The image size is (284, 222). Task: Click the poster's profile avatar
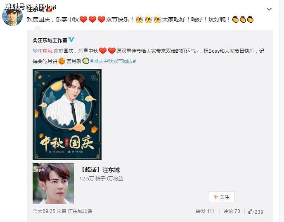[x=12, y=16]
